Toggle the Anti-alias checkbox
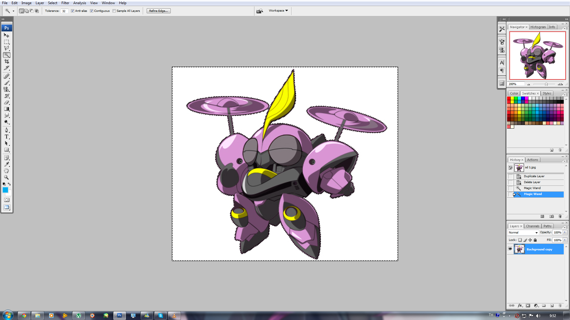The height and width of the screenshot is (320, 570). click(72, 11)
